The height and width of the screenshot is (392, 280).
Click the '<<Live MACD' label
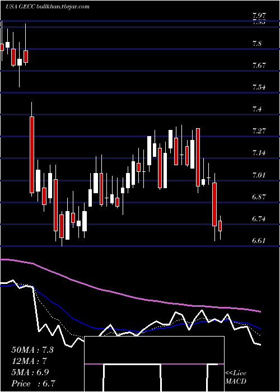(x=236, y=377)
